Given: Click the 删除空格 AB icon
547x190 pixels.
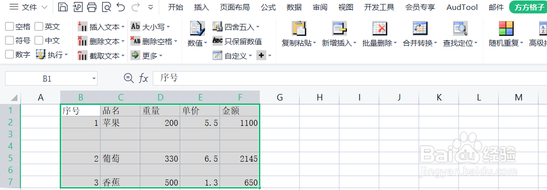Looking at the screenshot, I should tap(135, 41).
